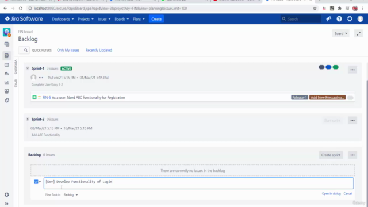Click the backlog search magnifier box
Viewport: 368px width, 207px height.
point(24,50)
